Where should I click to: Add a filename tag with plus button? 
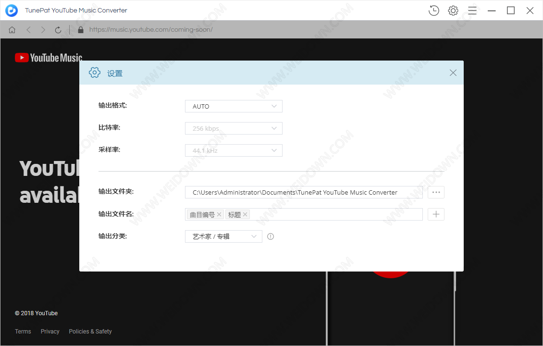pyautogui.click(x=436, y=214)
